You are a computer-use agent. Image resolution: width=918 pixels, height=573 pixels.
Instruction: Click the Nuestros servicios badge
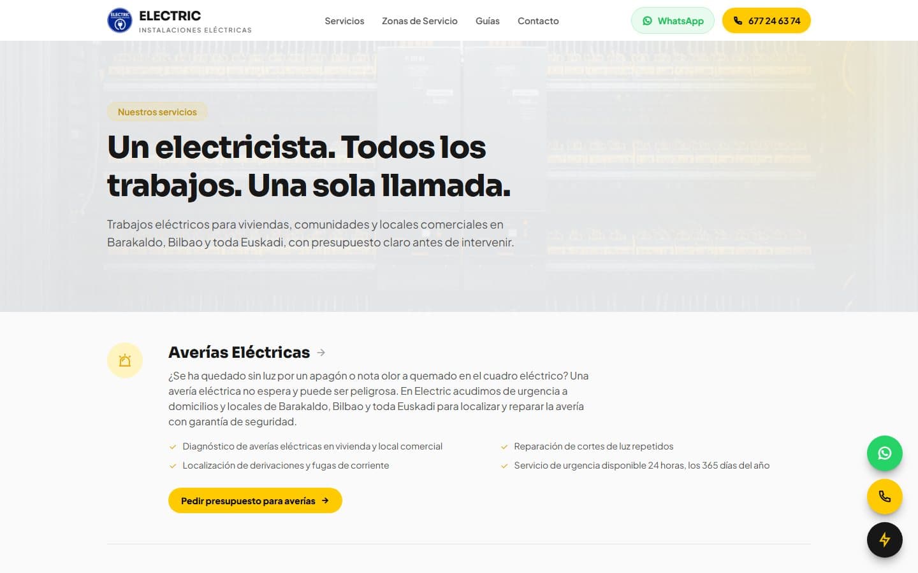pyautogui.click(x=157, y=112)
